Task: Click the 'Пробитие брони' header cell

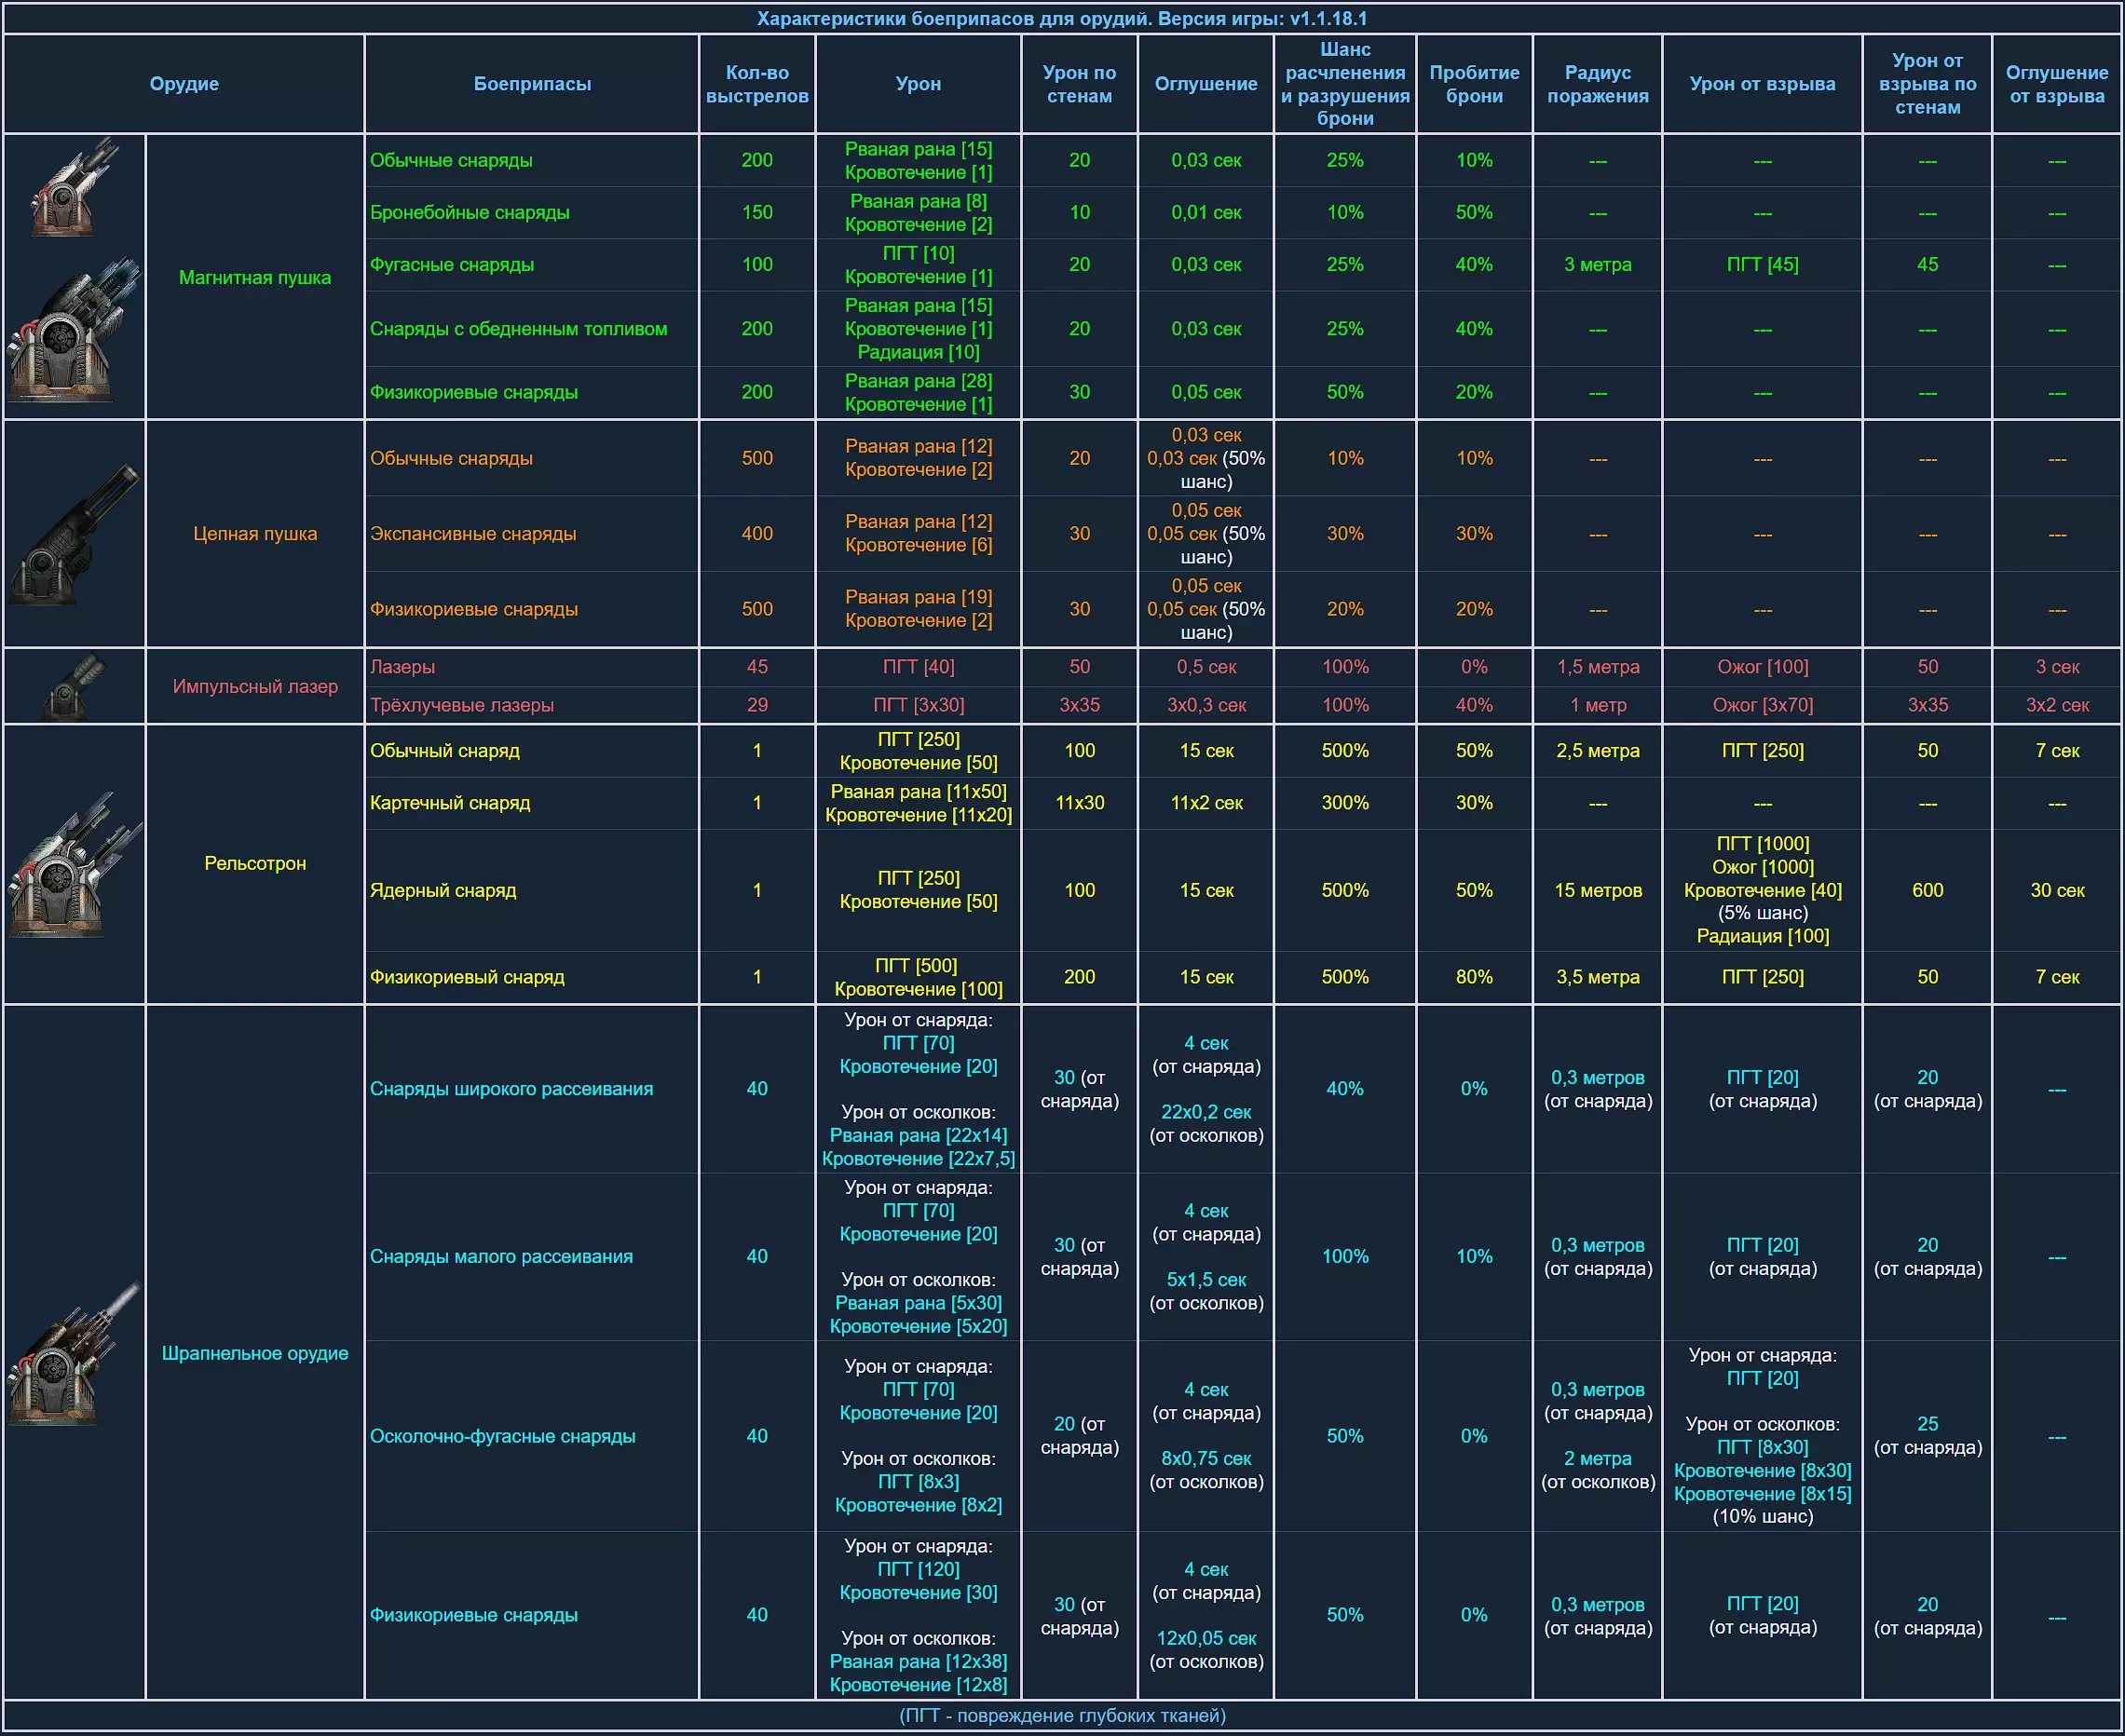Action: [x=1474, y=84]
